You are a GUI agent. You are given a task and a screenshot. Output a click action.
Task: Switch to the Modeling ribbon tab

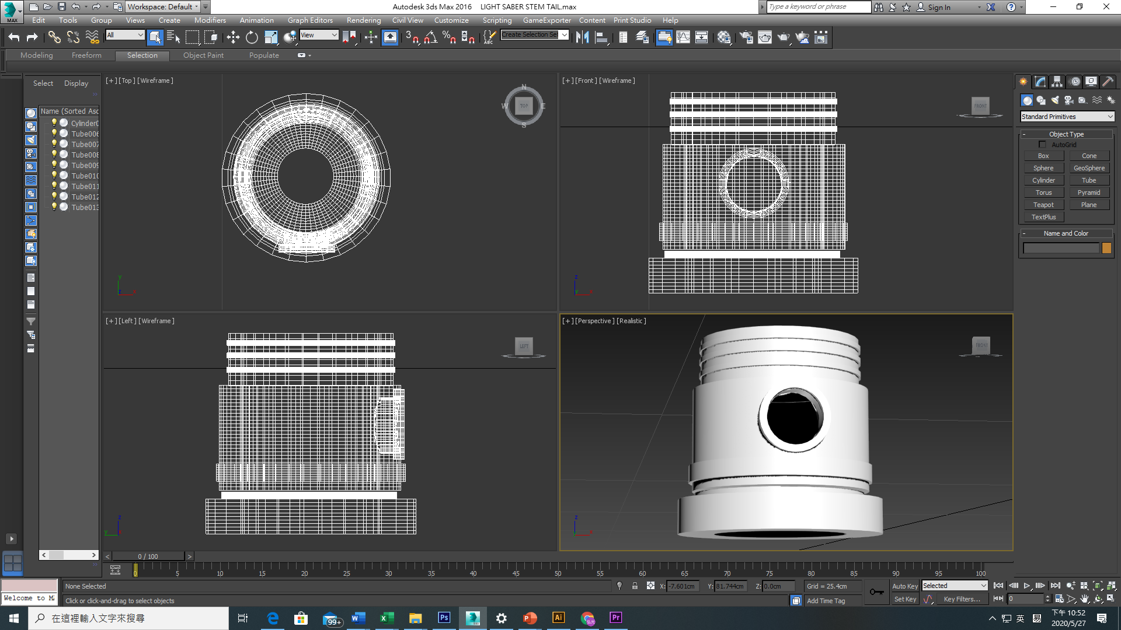point(36,55)
